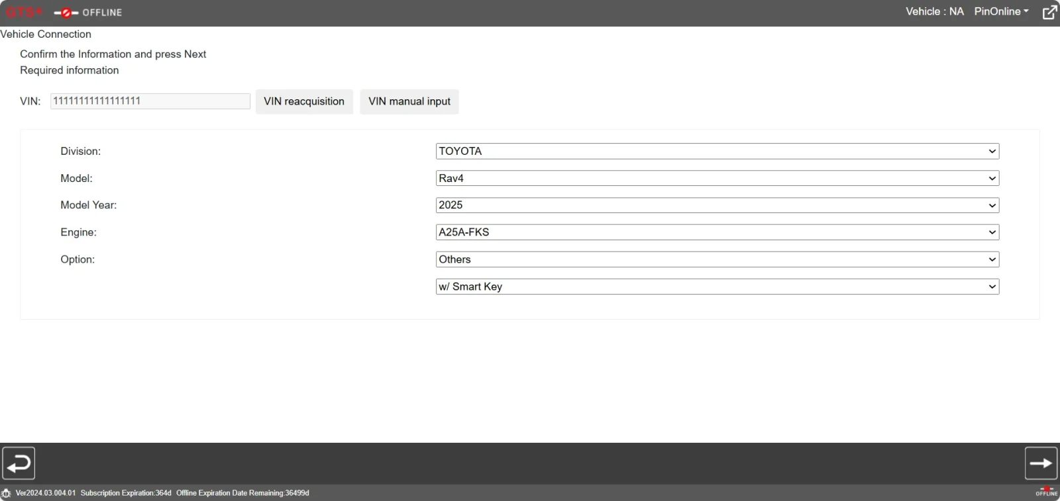Click into the VIN text field
The height and width of the screenshot is (501, 1060).
point(150,101)
